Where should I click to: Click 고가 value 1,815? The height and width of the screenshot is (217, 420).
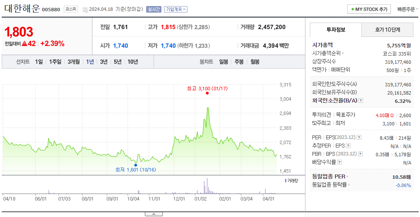(168, 27)
